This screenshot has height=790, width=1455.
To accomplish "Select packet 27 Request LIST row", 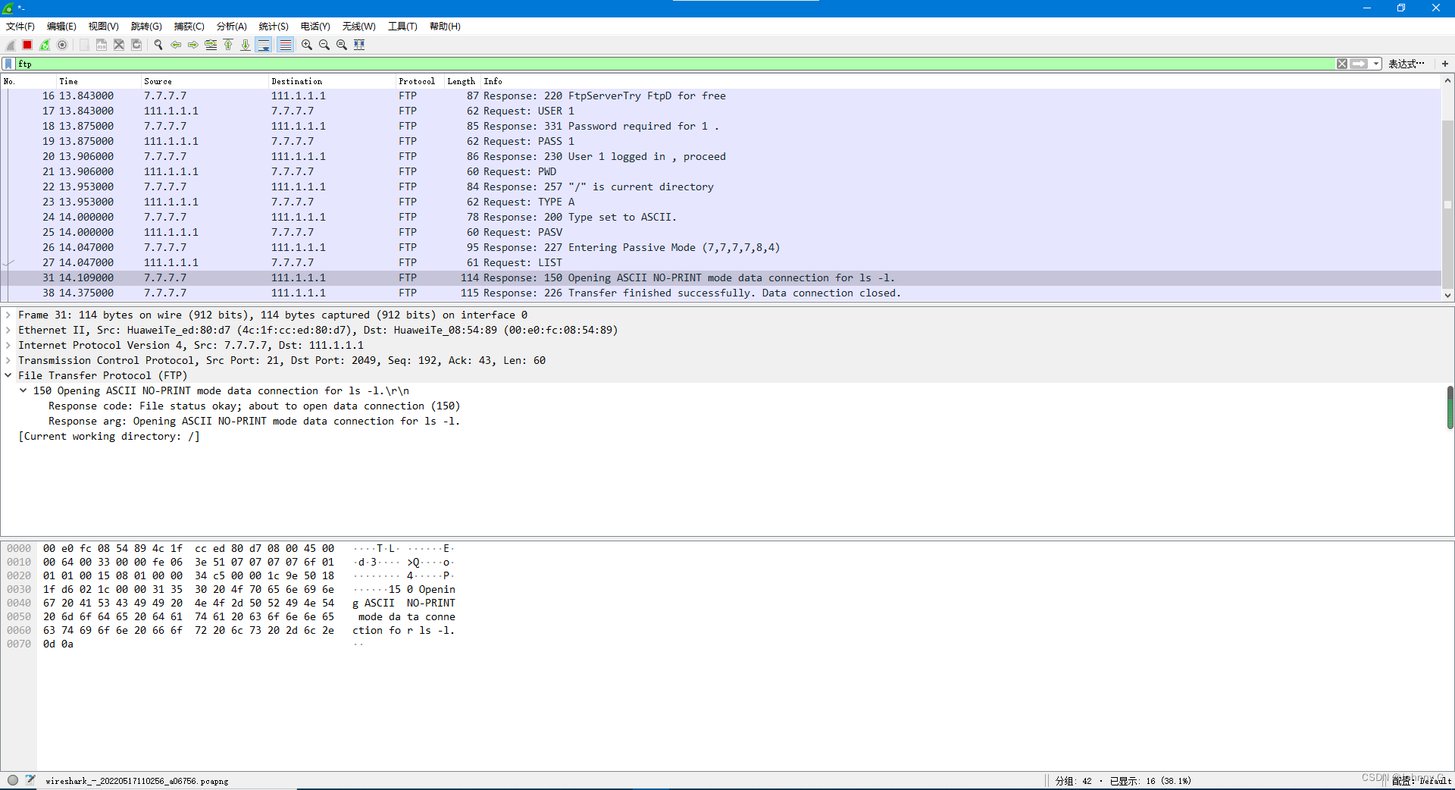I will [x=721, y=263].
